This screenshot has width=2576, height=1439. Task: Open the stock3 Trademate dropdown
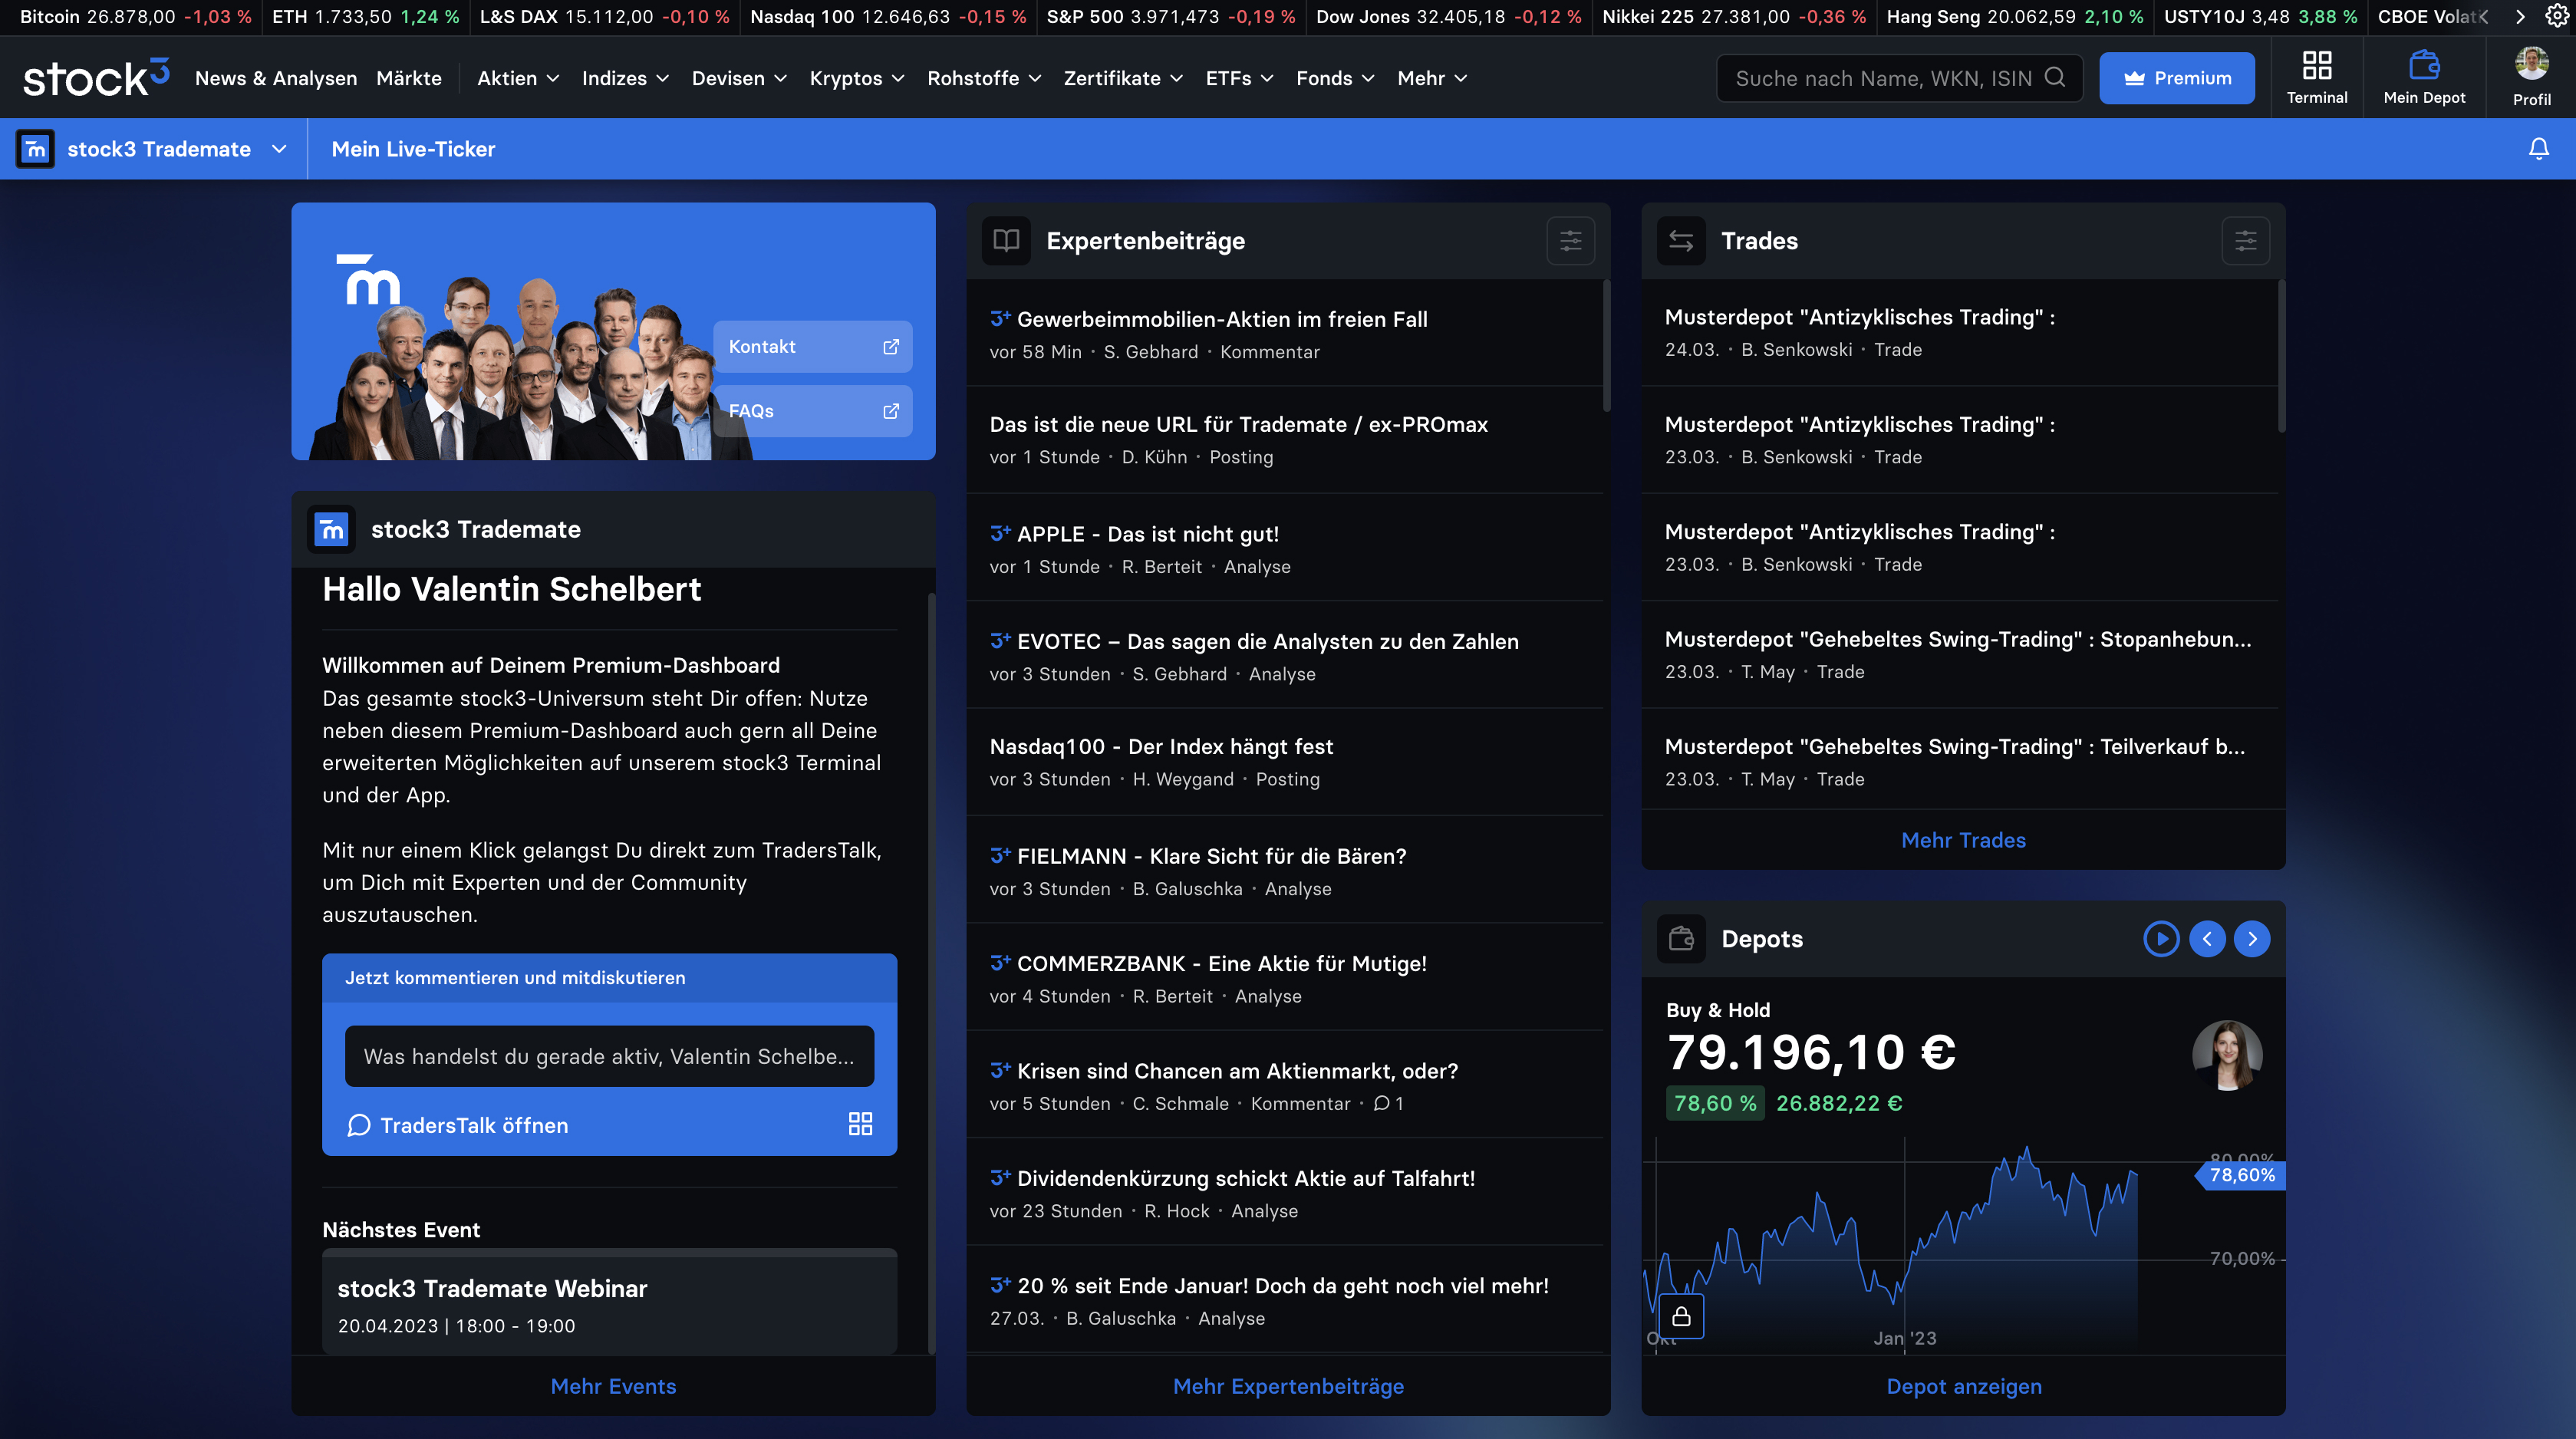tap(279, 149)
